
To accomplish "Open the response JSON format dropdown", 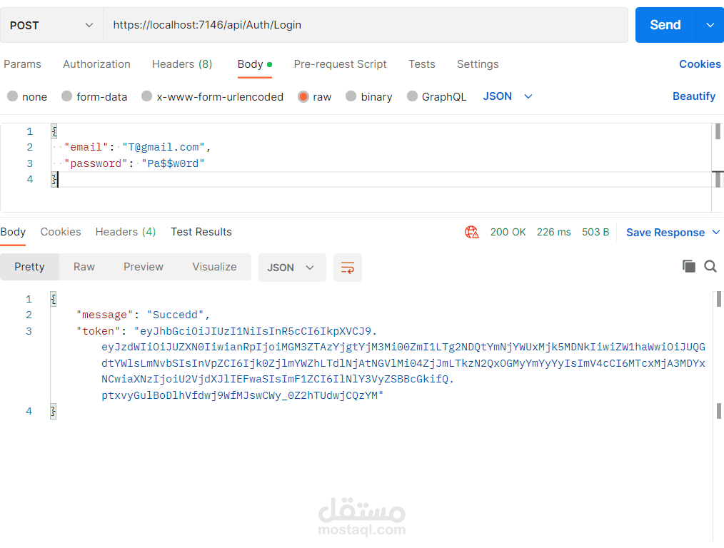I will (292, 268).
